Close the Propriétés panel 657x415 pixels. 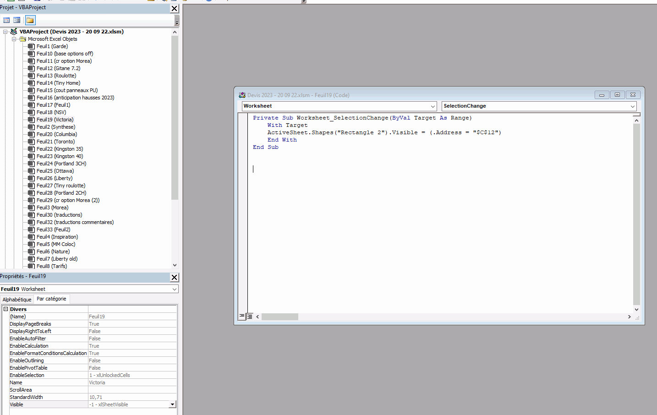(x=174, y=277)
